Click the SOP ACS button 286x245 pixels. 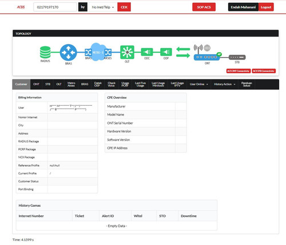click(x=204, y=7)
